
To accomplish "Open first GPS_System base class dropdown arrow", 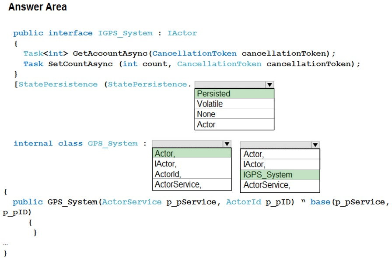I will [227, 144].
